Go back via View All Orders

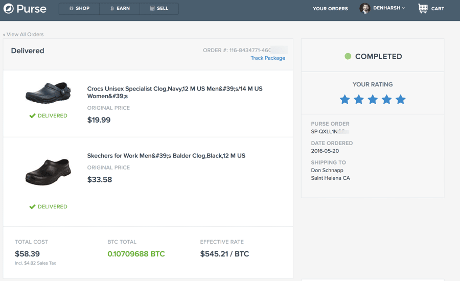click(23, 34)
